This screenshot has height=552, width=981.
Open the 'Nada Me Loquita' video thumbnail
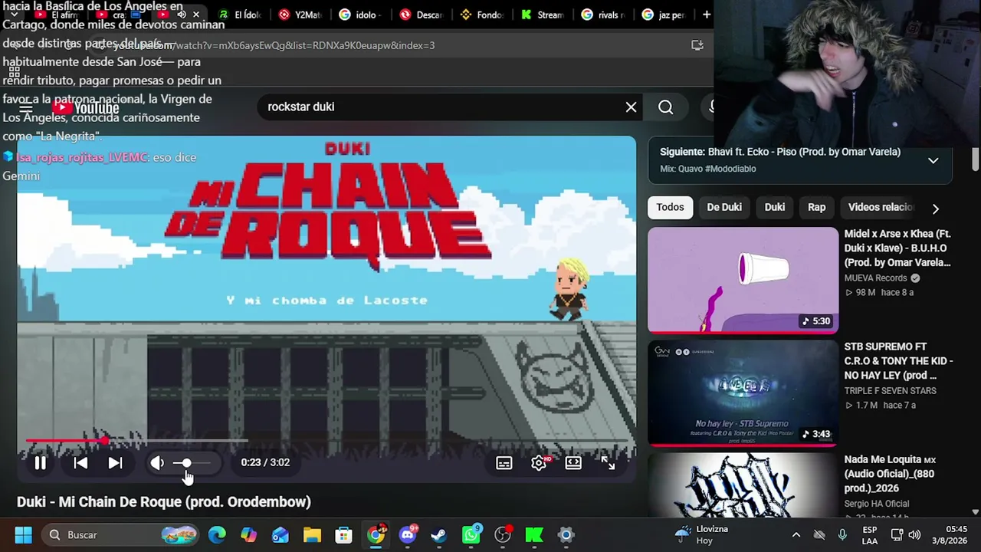[743, 485]
